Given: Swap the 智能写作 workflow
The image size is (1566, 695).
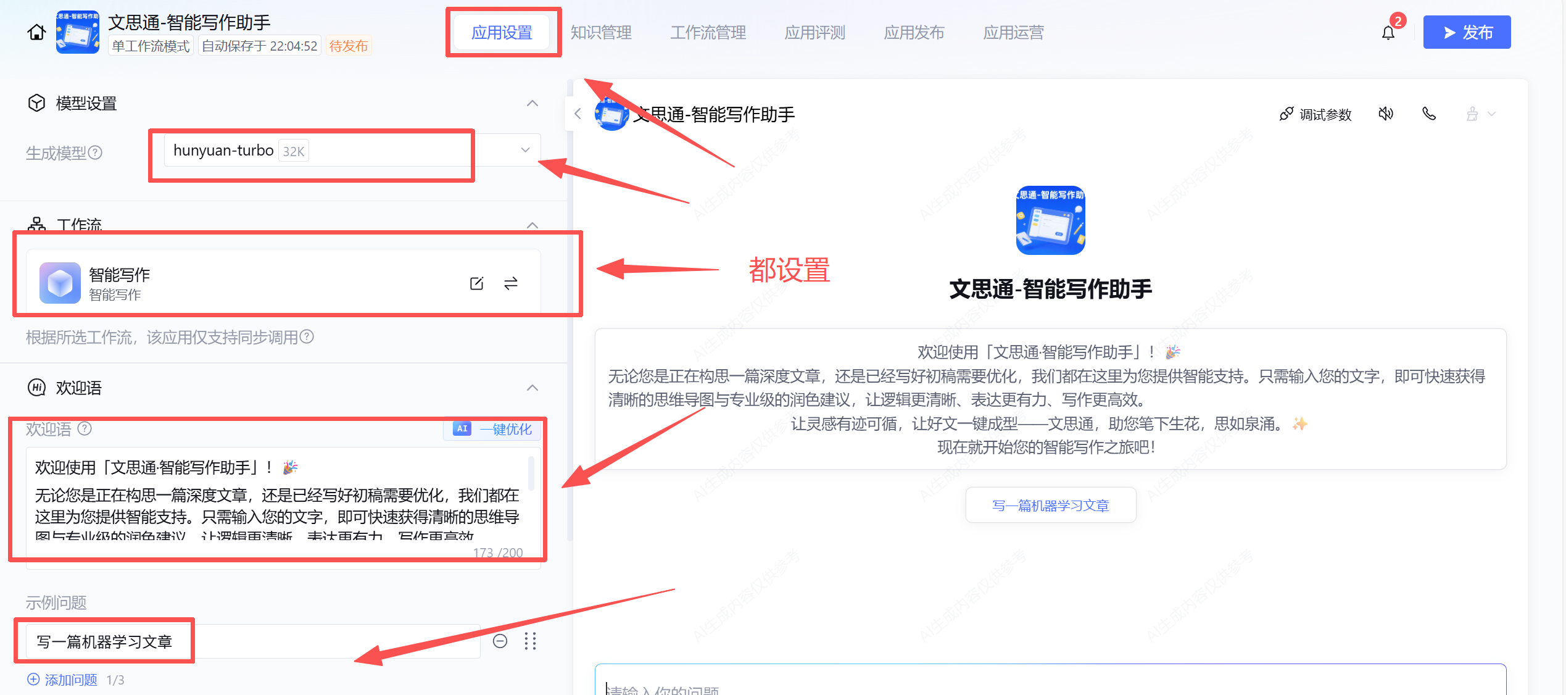Looking at the screenshot, I should (x=511, y=283).
